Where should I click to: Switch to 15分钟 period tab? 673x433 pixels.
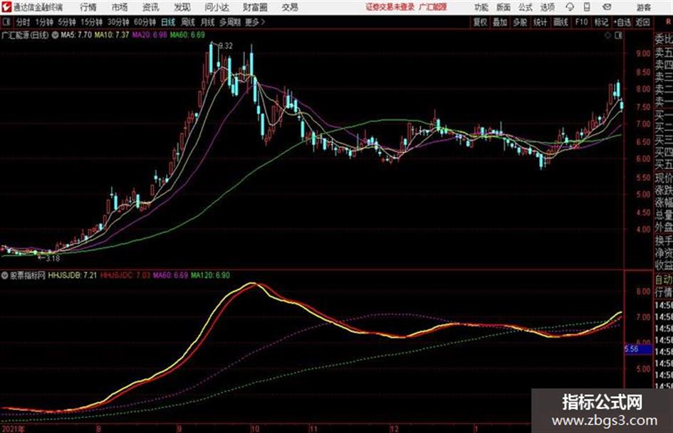pos(92,22)
